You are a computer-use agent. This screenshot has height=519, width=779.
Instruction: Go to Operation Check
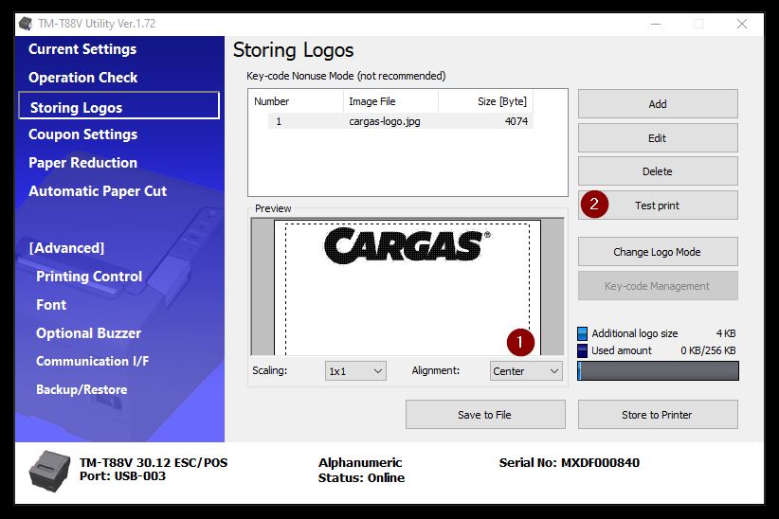tap(83, 78)
